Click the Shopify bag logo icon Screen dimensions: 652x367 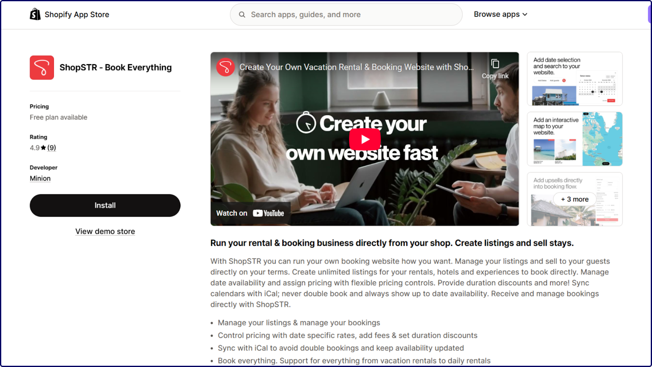35,14
